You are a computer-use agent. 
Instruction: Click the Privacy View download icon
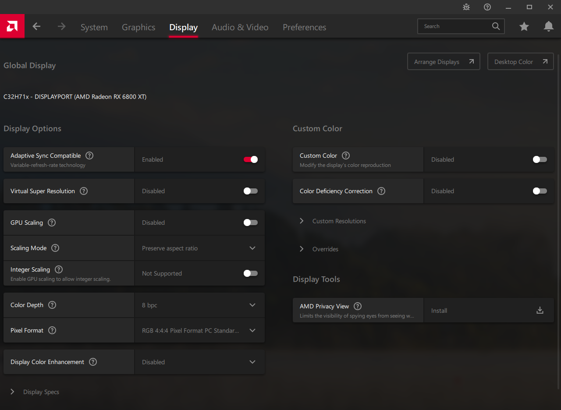540,310
